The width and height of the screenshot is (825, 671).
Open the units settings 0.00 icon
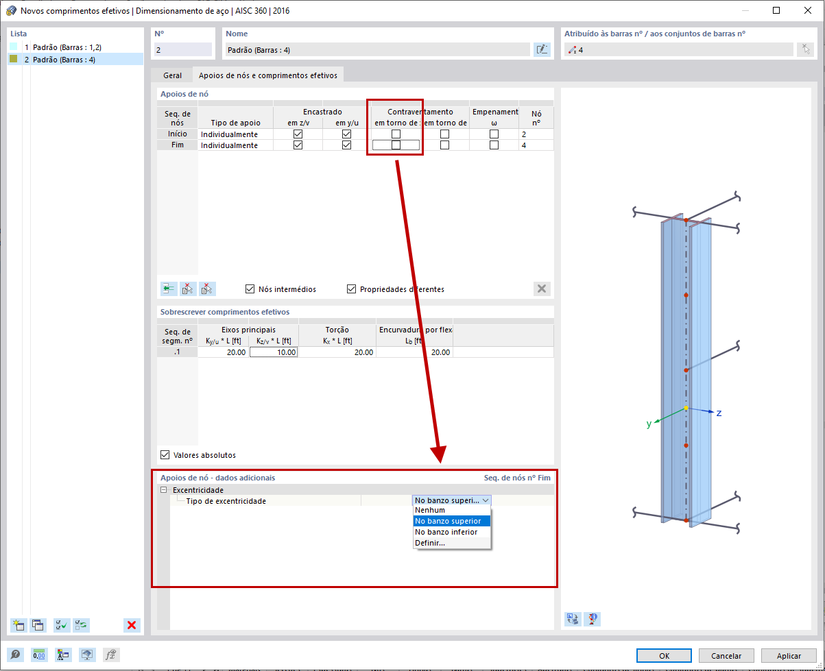tap(39, 655)
